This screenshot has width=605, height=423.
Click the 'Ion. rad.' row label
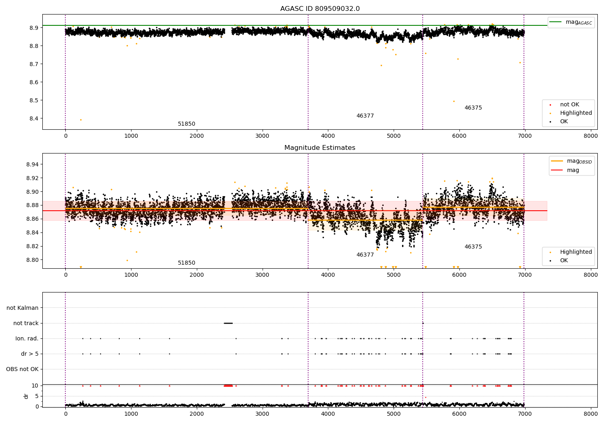pyautogui.click(x=27, y=339)
